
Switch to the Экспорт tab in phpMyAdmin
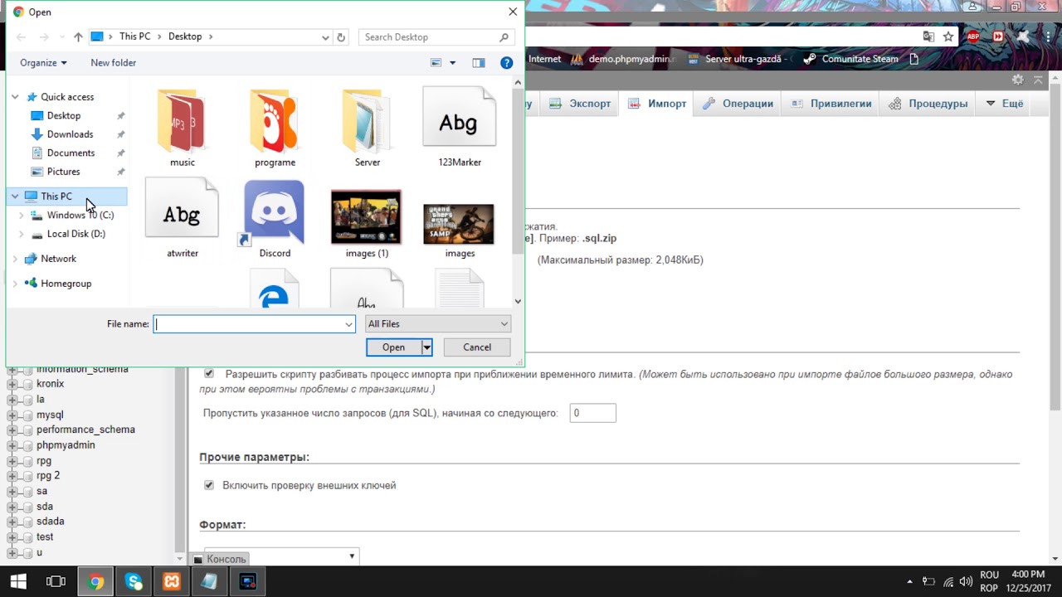tap(579, 104)
